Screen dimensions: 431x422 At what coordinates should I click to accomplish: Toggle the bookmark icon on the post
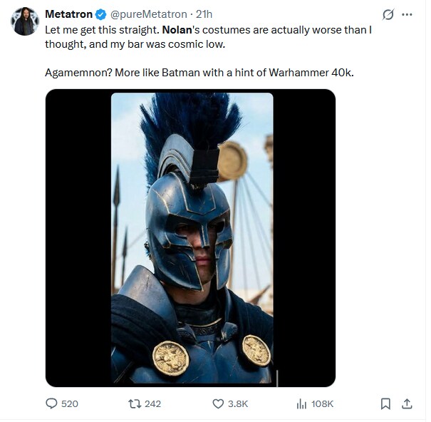(385, 403)
